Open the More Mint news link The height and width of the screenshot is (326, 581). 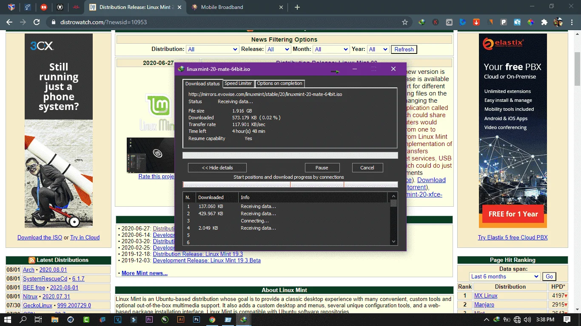[145, 273]
